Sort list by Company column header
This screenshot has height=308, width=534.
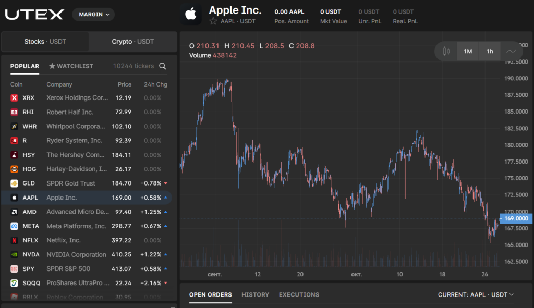(59, 84)
